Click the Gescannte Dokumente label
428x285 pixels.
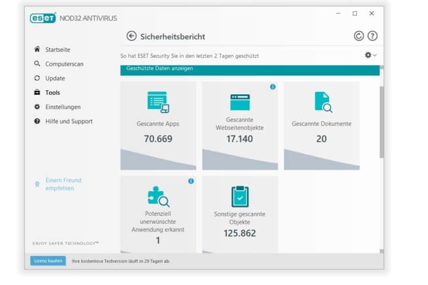(322, 124)
